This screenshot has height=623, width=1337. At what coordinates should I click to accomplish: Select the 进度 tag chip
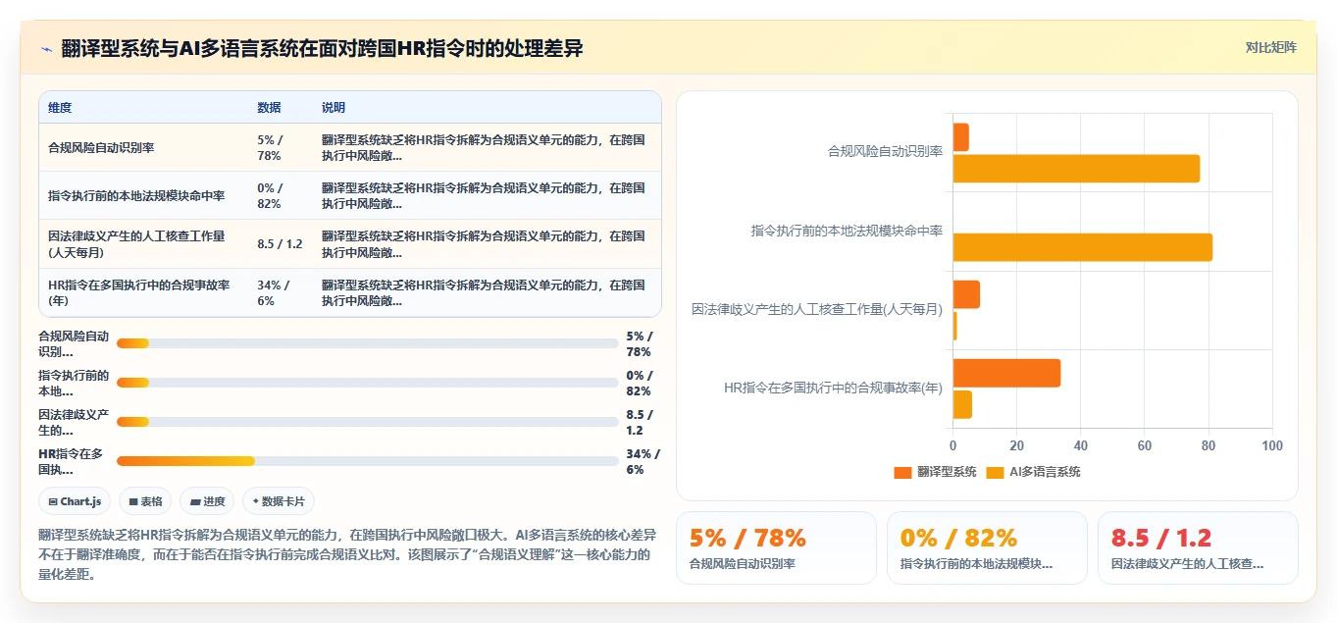click(207, 501)
